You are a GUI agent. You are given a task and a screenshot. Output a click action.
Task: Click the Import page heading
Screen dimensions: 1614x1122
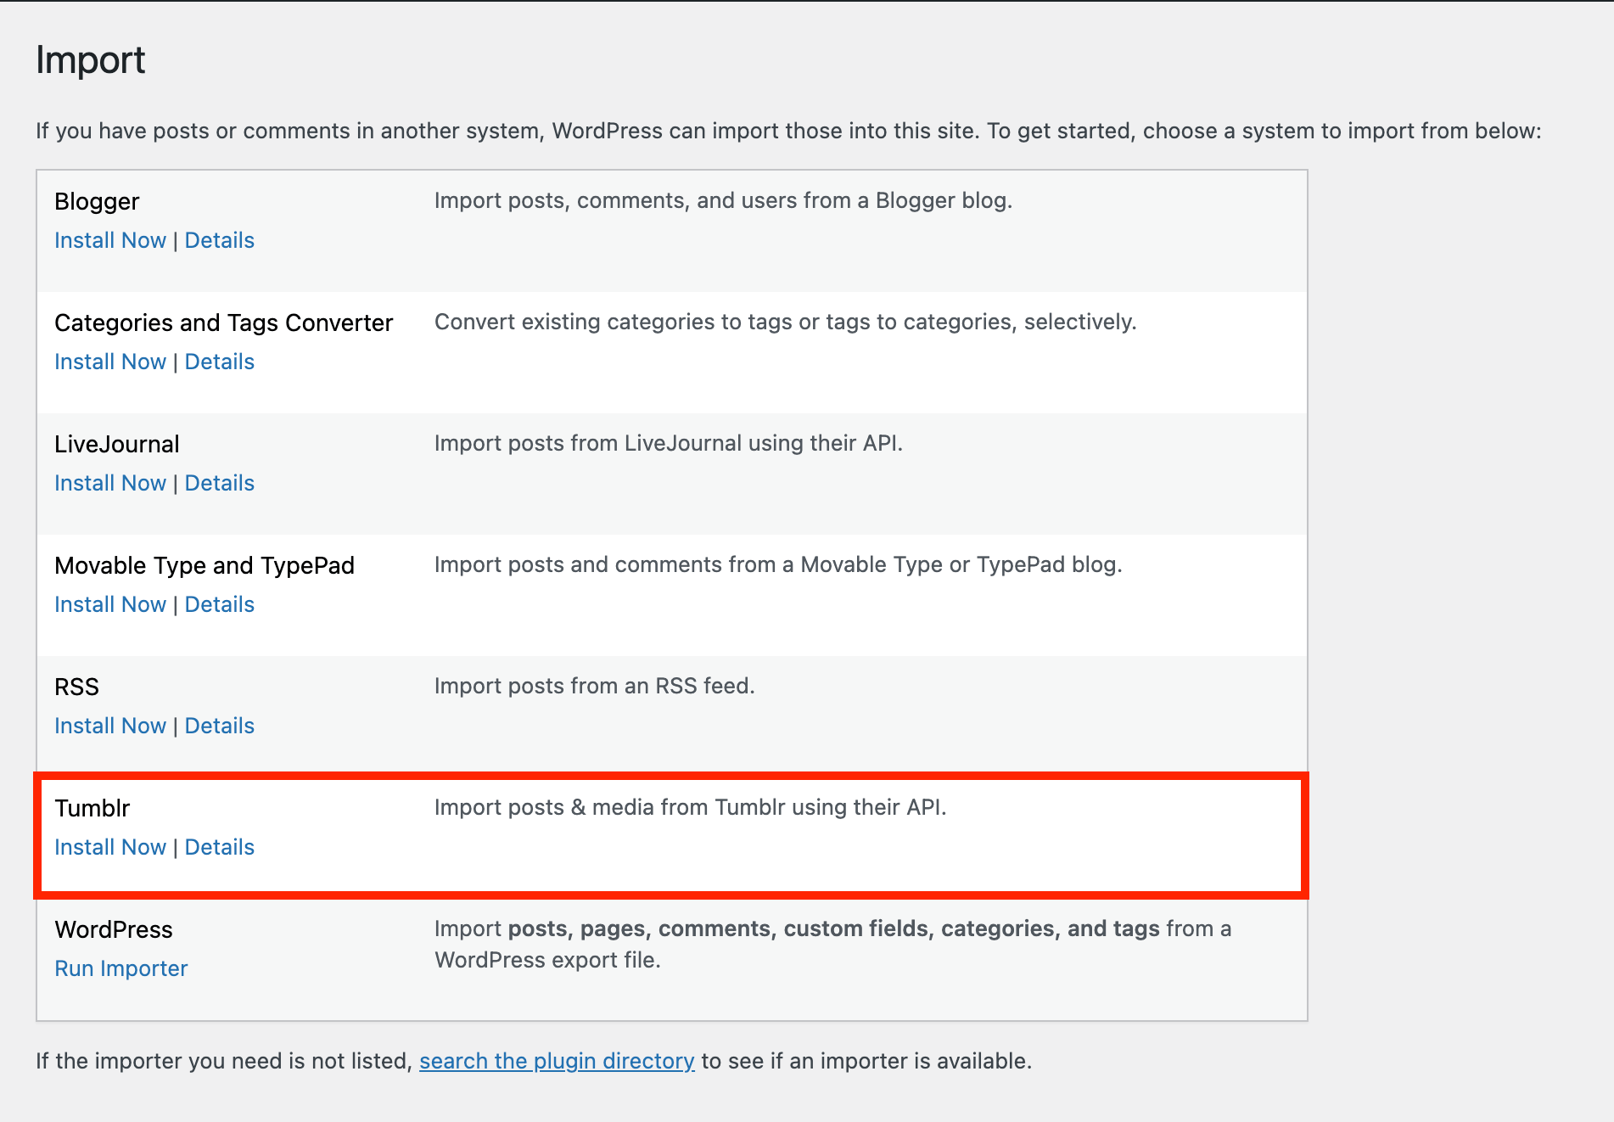(x=91, y=60)
